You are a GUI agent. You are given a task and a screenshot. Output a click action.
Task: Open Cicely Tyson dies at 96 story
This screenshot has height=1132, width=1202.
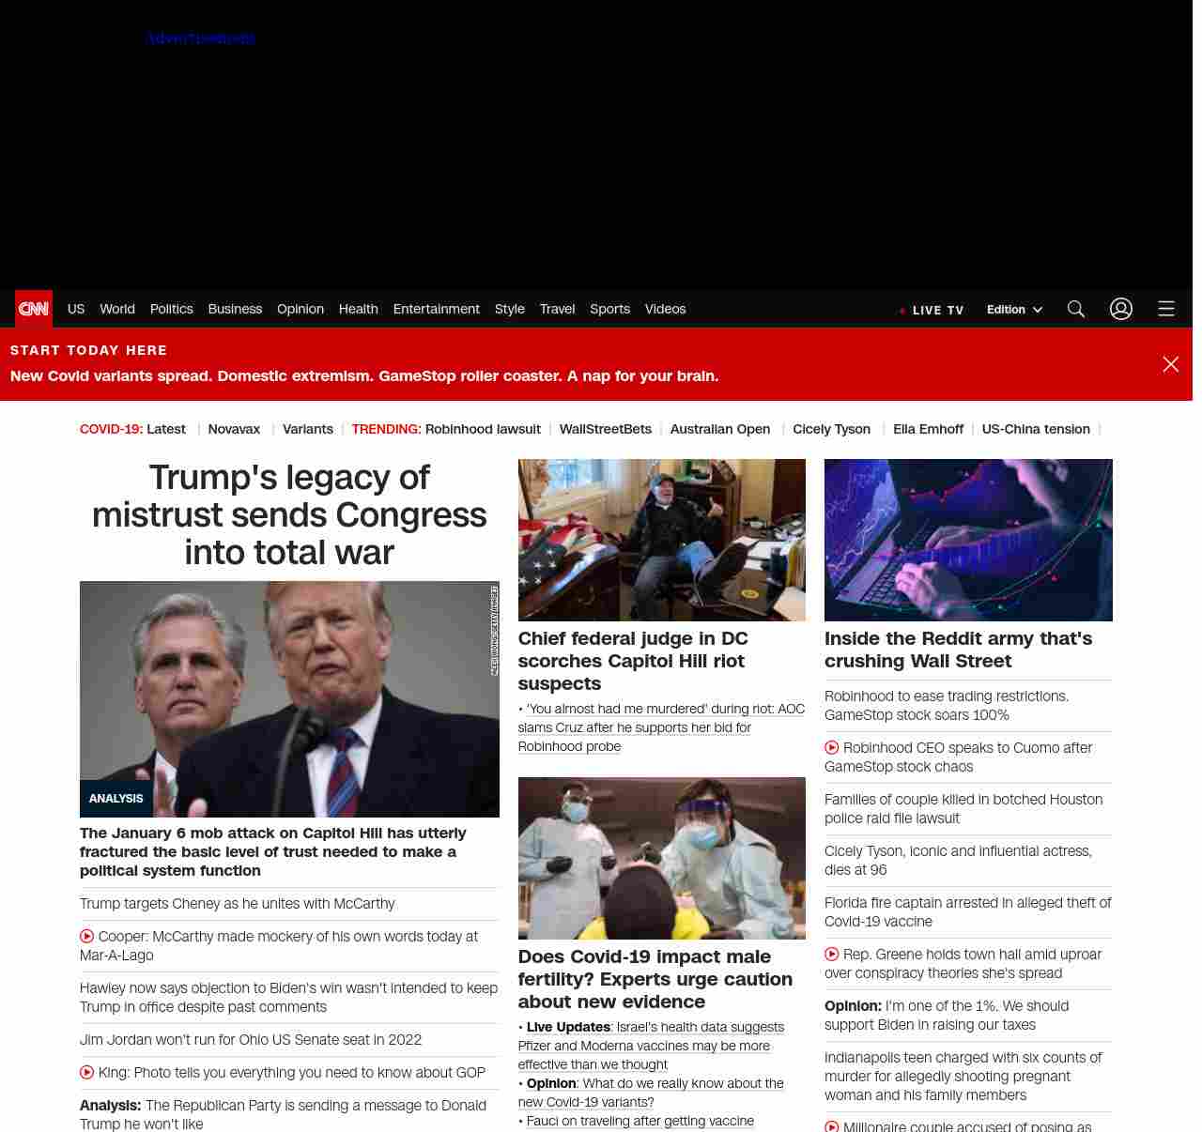(958, 860)
